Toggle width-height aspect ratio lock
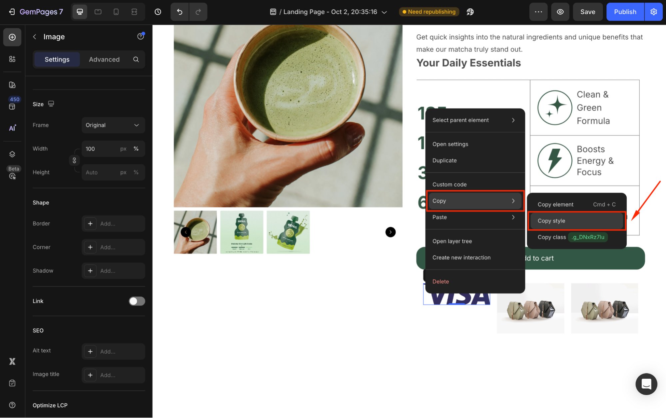This screenshot has width=666, height=418. pyautogui.click(x=74, y=161)
